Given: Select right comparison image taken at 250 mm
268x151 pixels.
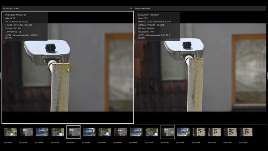Looking at the screenshot, I should point(200,67).
